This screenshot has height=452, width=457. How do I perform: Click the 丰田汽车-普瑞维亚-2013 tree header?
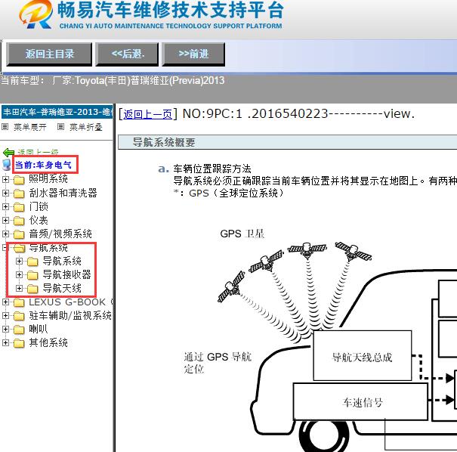point(57,113)
